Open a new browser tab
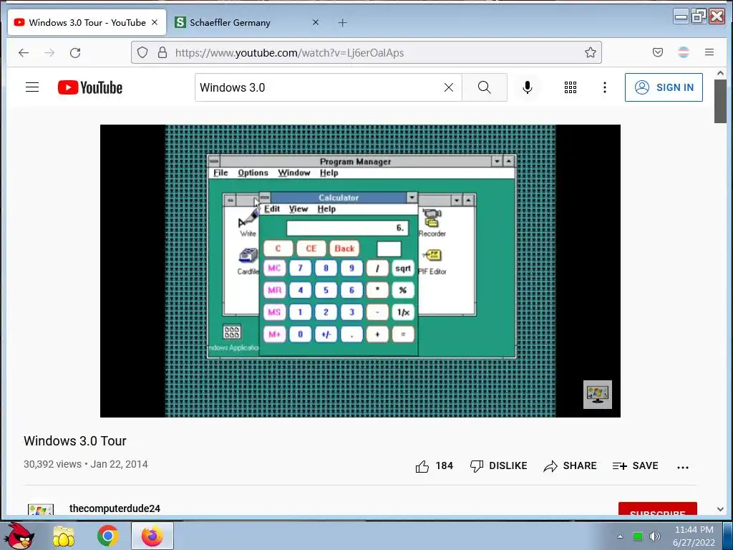The width and height of the screenshot is (733, 550). [343, 22]
